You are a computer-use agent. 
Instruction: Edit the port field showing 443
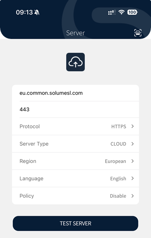pos(75,109)
